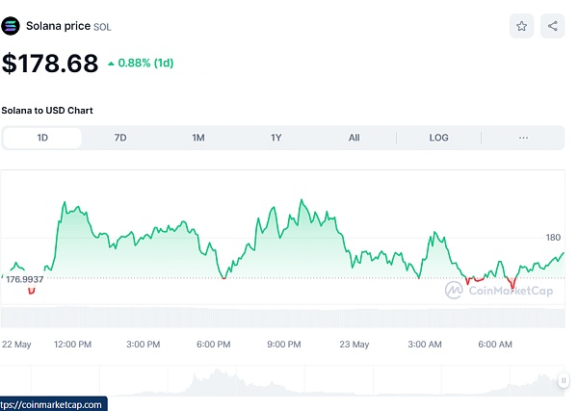
Task: Click the green price change arrow
Action: pyautogui.click(x=111, y=64)
